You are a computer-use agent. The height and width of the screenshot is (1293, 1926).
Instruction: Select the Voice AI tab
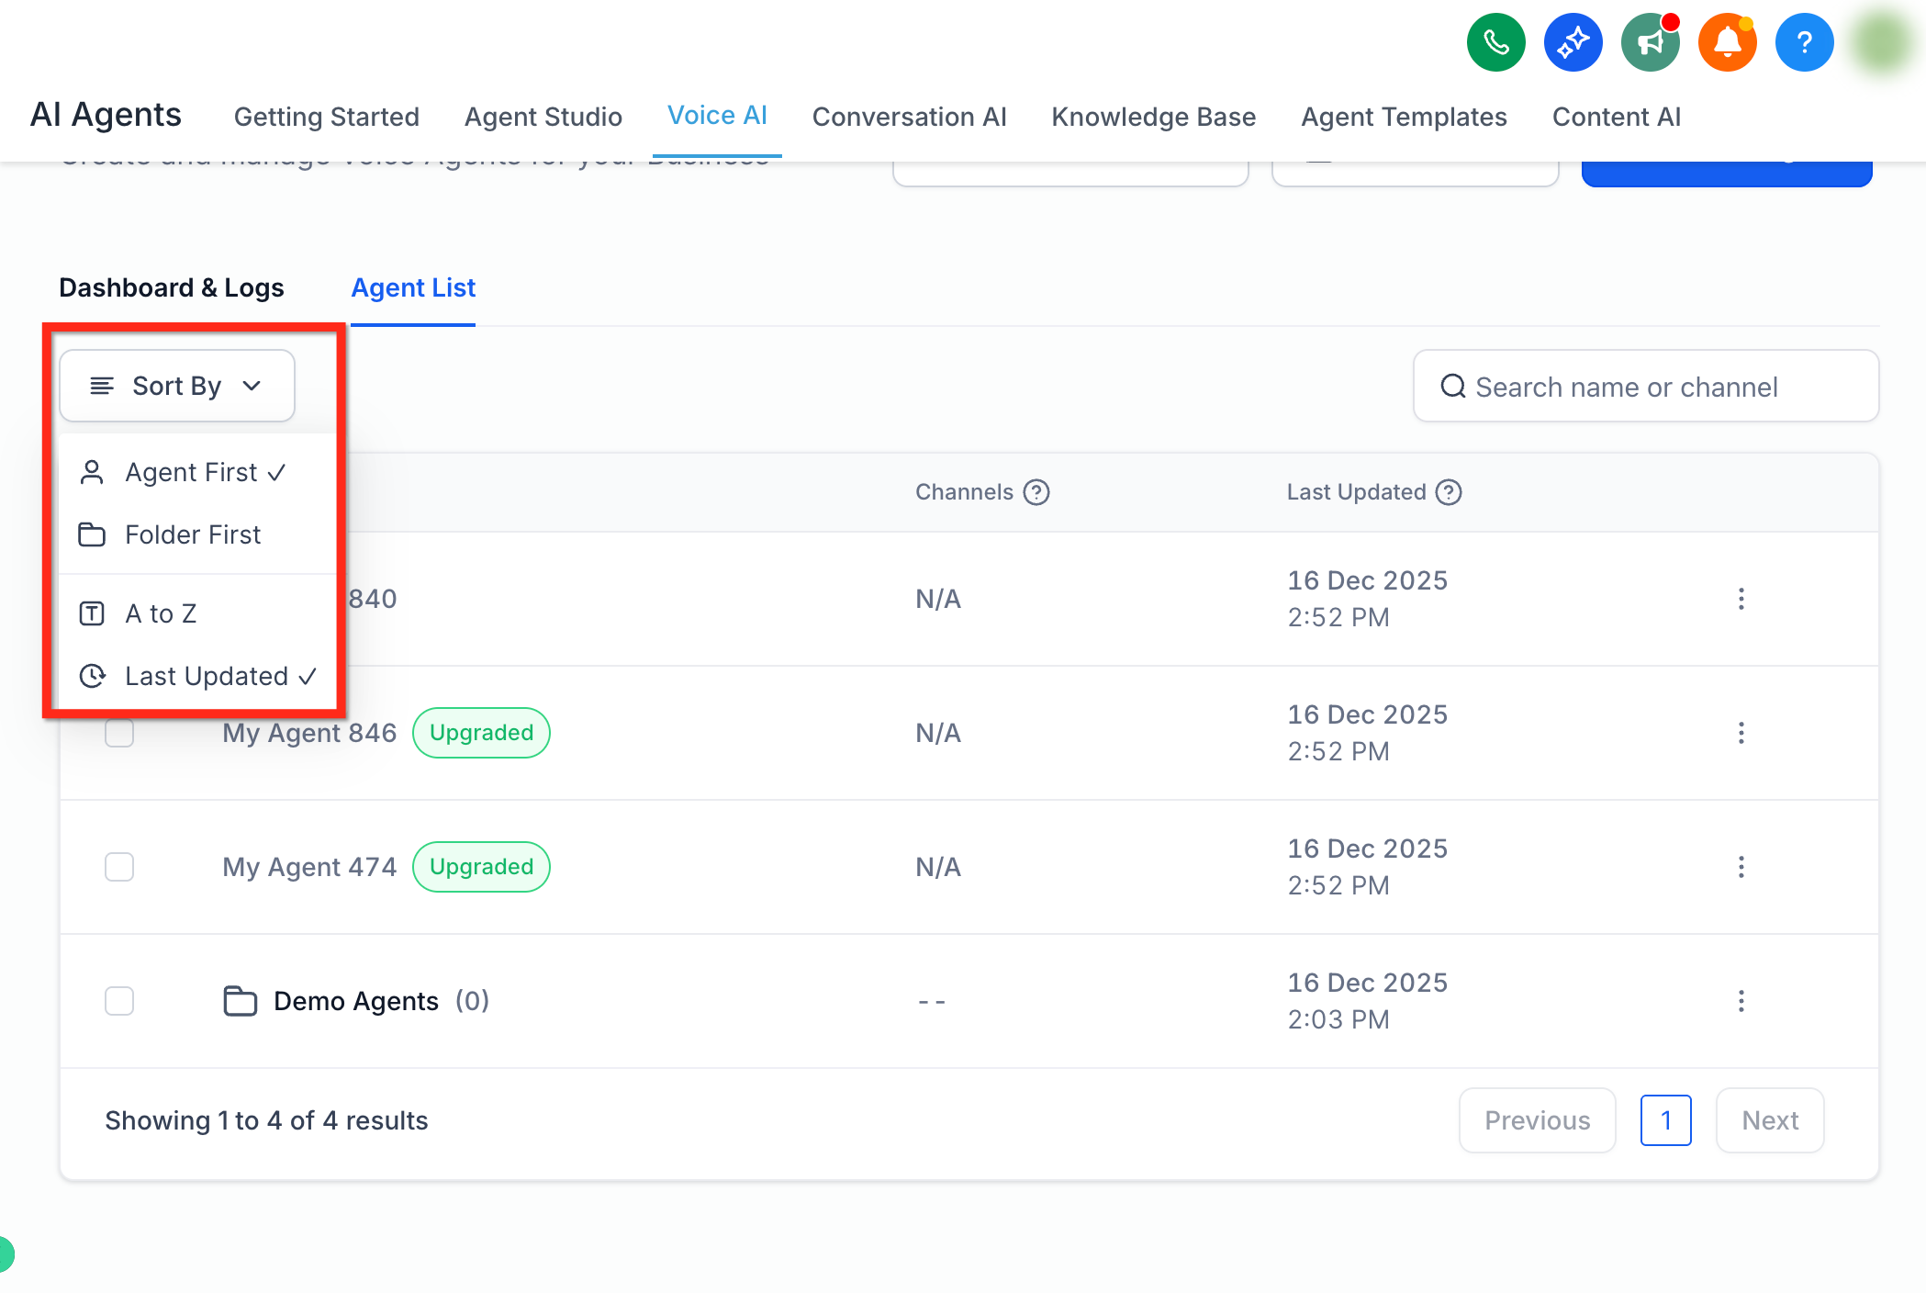pos(717,115)
